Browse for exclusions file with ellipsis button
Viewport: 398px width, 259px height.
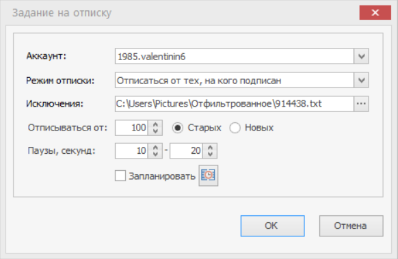pos(361,104)
